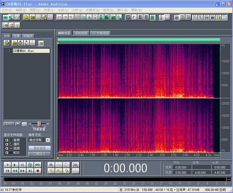Image resolution: width=233 pixels, height=193 pixels.
Task: Toggle the infinity loop play button
Action: [x=38, y=165]
